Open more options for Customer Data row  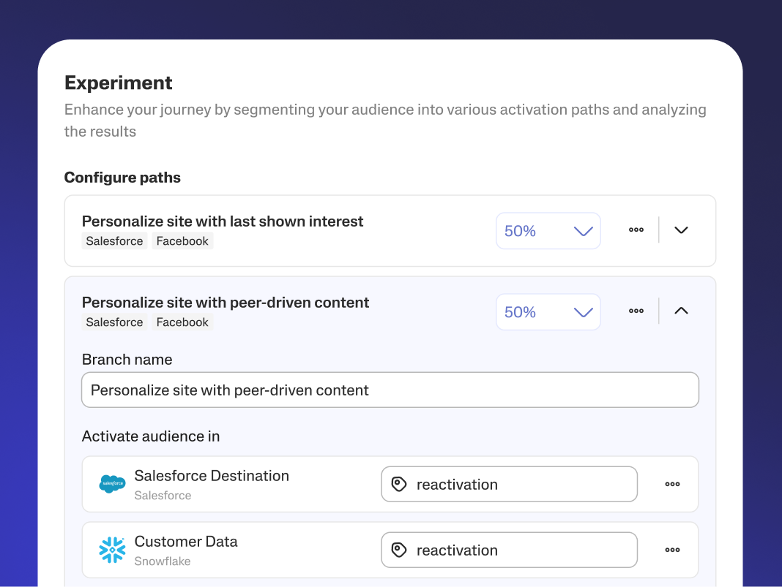pyautogui.click(x=672, y=550)
